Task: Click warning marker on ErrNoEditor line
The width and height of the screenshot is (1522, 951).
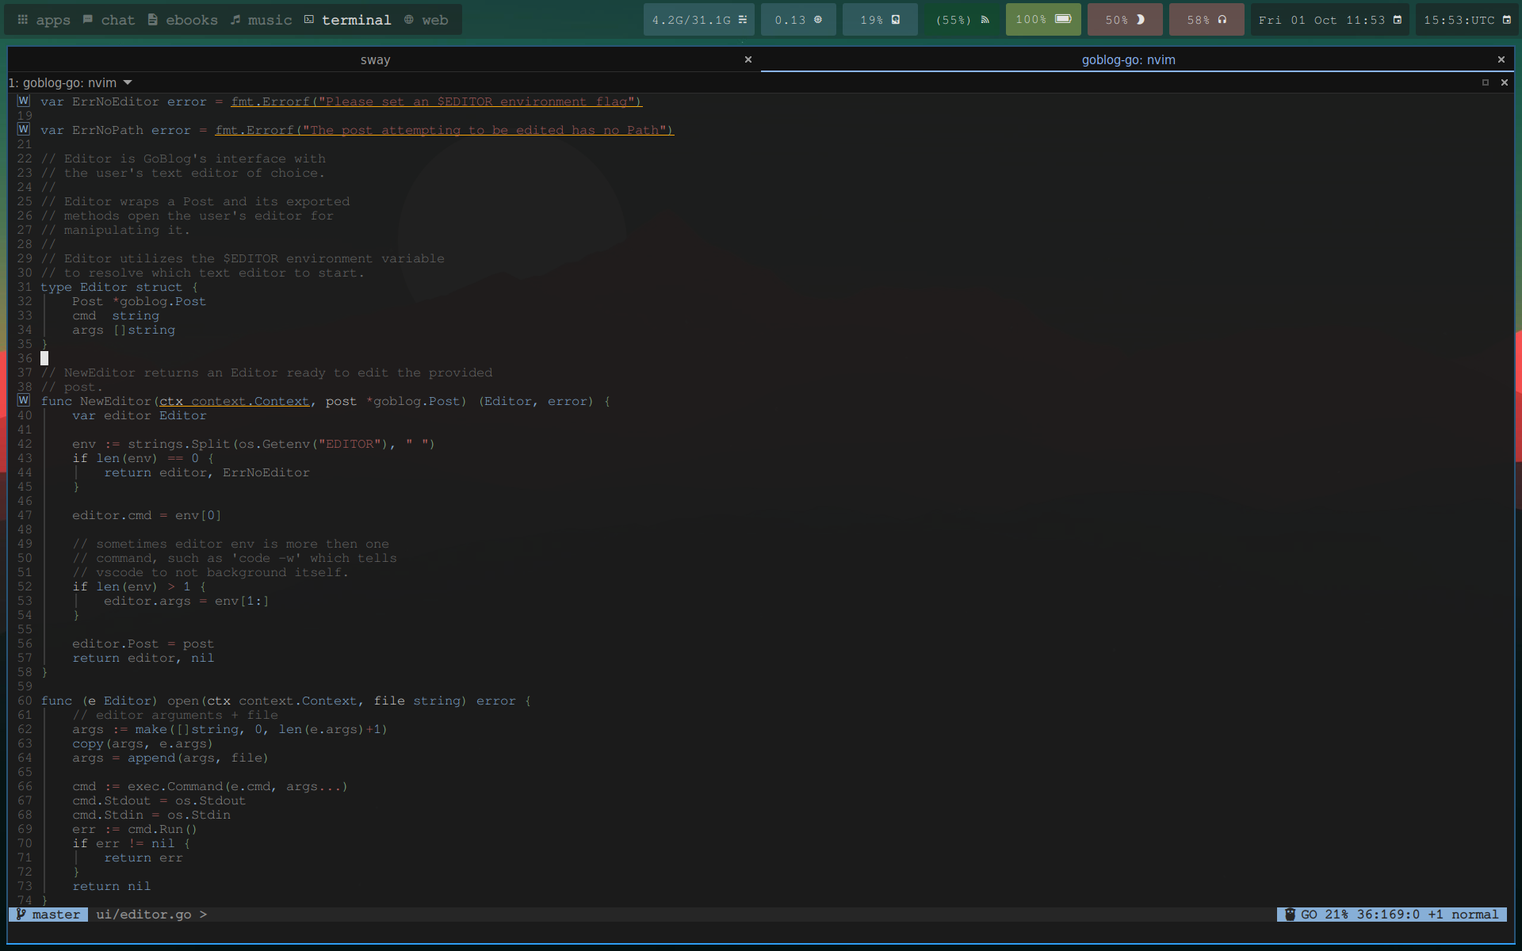Action: pos(24,101)
